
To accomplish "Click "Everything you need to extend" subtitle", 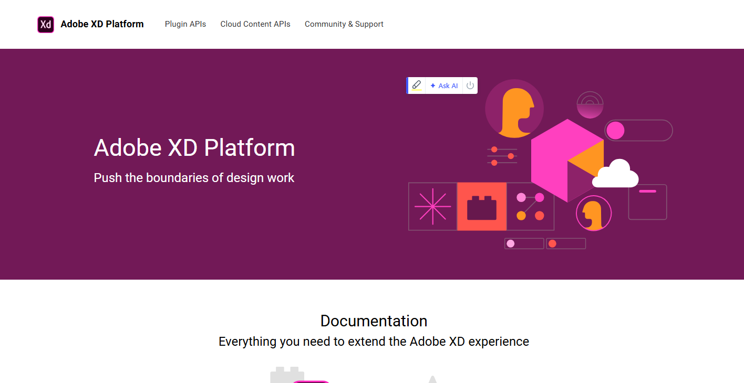I will point(374,342).
